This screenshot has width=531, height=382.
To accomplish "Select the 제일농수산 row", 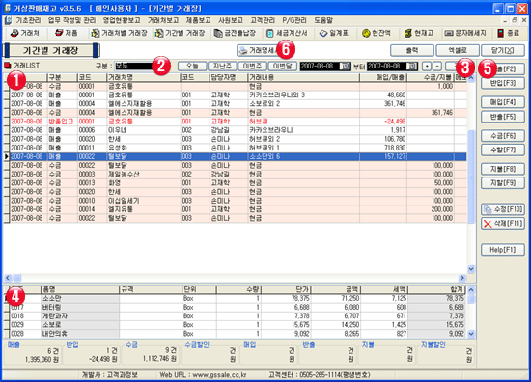I will [x=235, y=174].
